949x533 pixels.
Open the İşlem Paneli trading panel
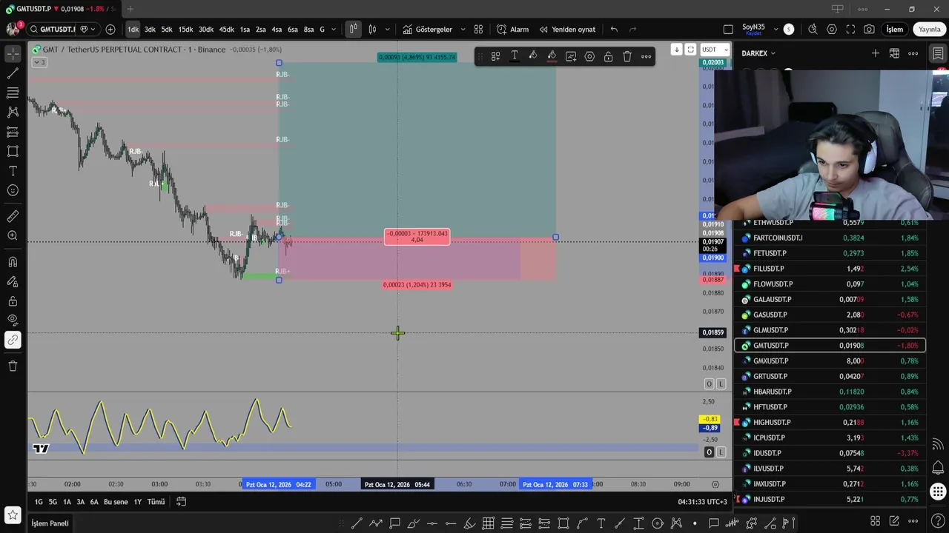click(50, 523)
